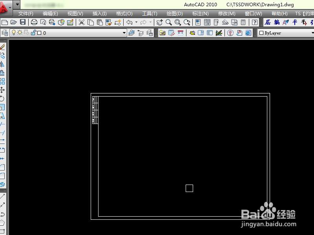Viewport: 314px width, 235px height.
Task: Toggle layer 0 lock padlock icon
Action: (33, 32)
